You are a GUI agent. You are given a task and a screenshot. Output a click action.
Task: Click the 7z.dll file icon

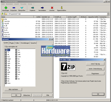[x=2, y=26]
